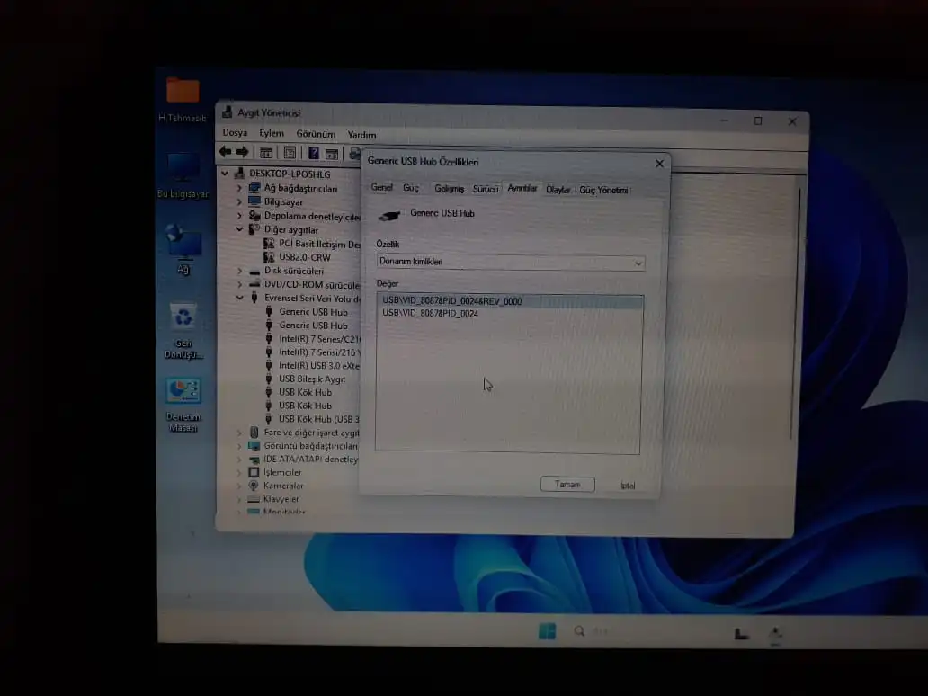Switch to the Gelişmiş tab

(x=450, y=188)
